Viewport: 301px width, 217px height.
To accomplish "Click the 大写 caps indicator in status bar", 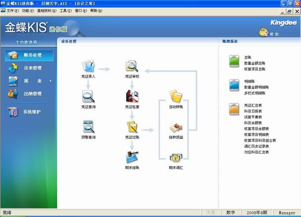I will [x=211, y=213].
